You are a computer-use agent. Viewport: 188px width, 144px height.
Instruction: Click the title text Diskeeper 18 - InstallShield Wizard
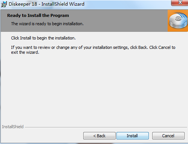click(x=46, y=4)
